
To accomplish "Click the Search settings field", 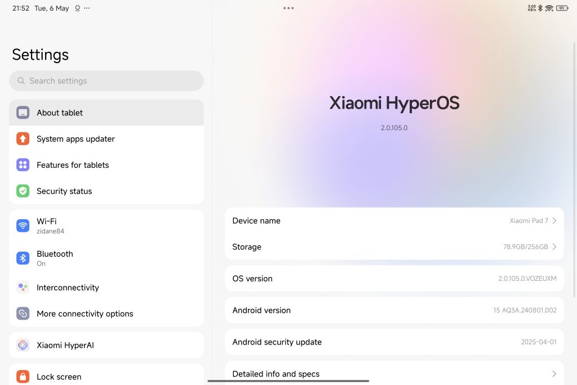I will point(106,81).
